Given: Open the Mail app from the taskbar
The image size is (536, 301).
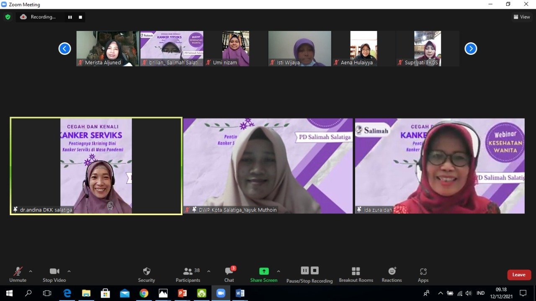Looking at the screenshot, I should click(125, 293).
